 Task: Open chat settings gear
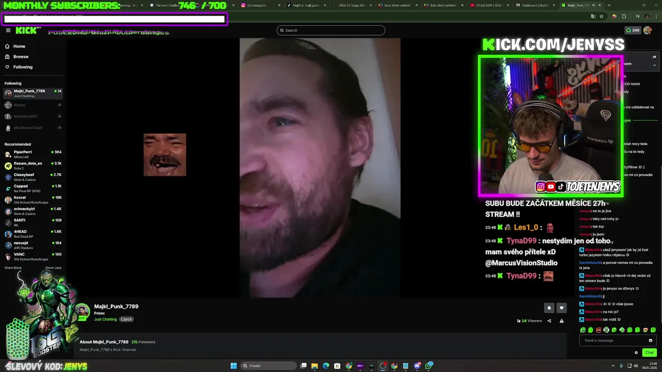point(636,353)
